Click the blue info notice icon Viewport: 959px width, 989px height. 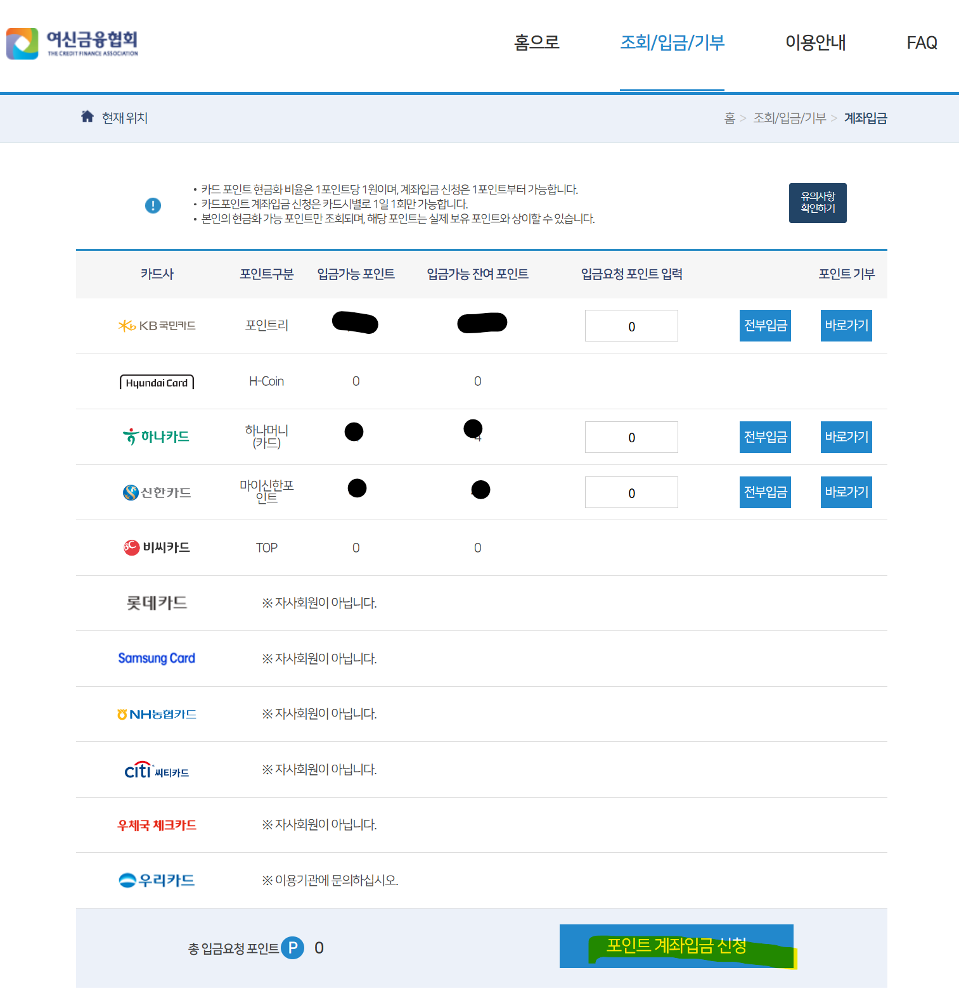pyautogui.click(x=152, y=205)
